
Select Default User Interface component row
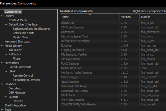[x=113, y=41]
